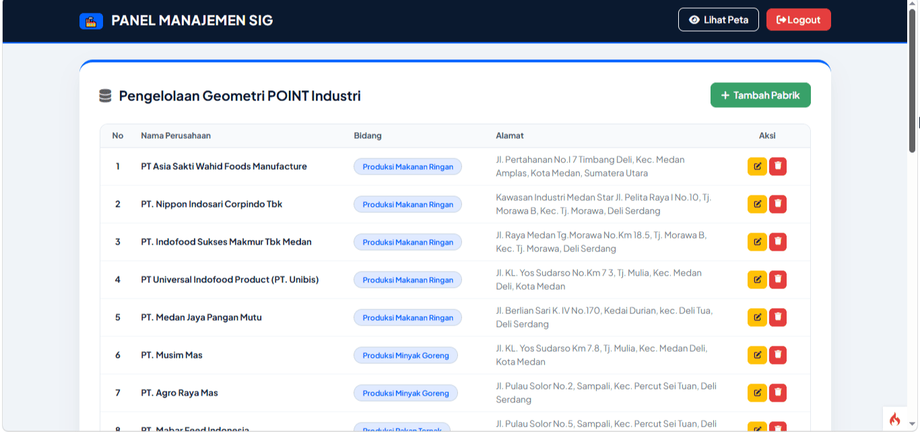The width and height of the screenshot is (920, 432).
Task: Edit PT Asia Sakti Wahid Foods Manufacture row
Action: (757, 166)
